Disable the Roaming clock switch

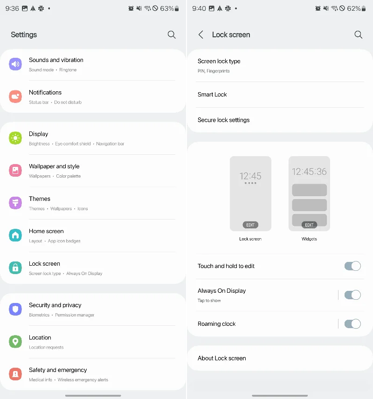(352, 323)
